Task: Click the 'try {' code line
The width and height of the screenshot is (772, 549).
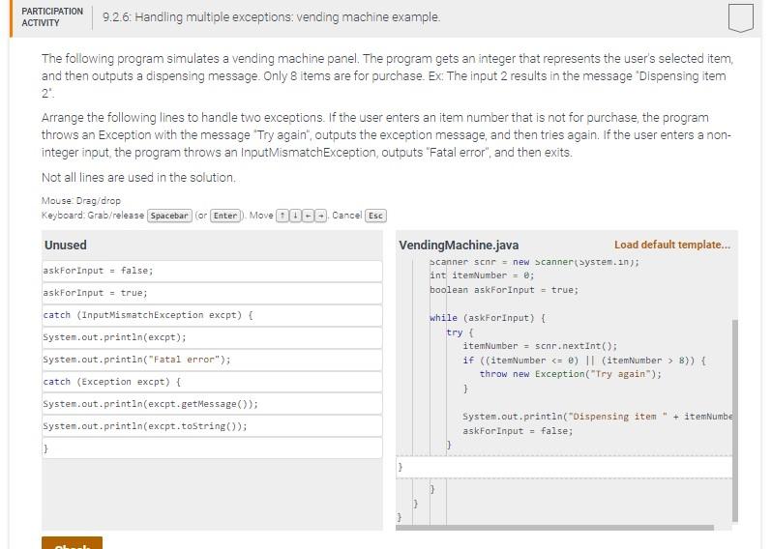Action: 460,332
